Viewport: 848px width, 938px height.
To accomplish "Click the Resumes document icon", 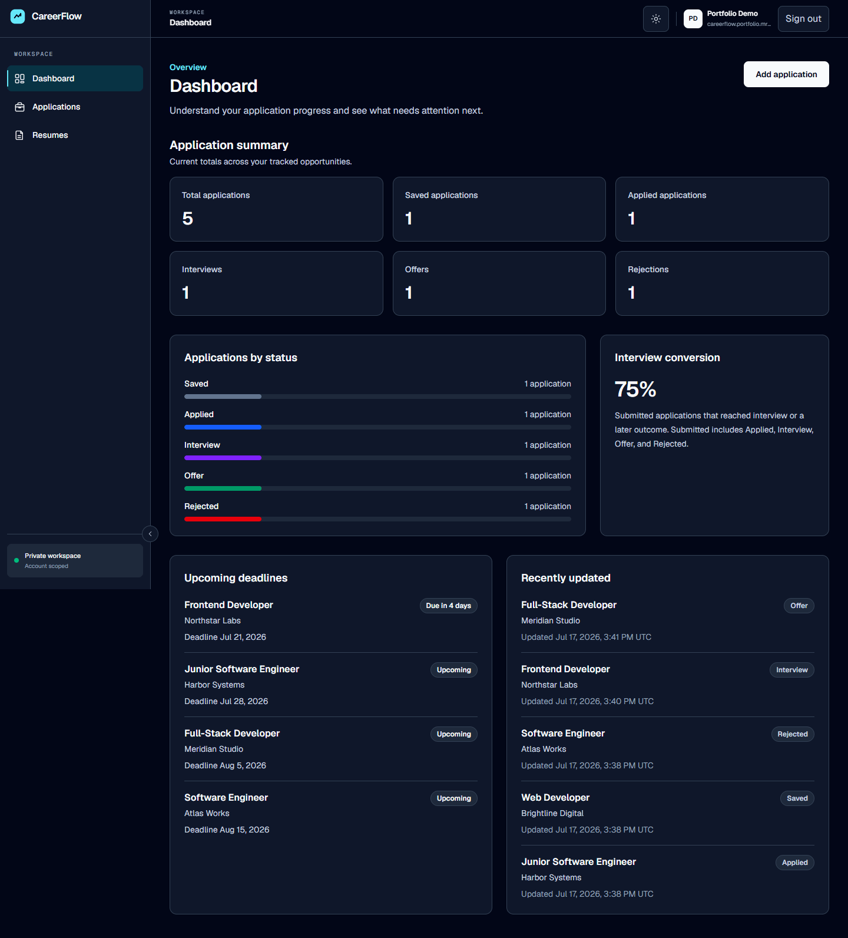I will tap(19, 135).
